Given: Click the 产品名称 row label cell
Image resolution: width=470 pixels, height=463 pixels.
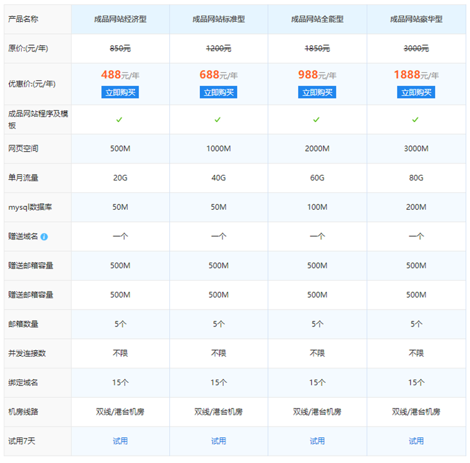Looking at the screenshot, I should [23, 19].
